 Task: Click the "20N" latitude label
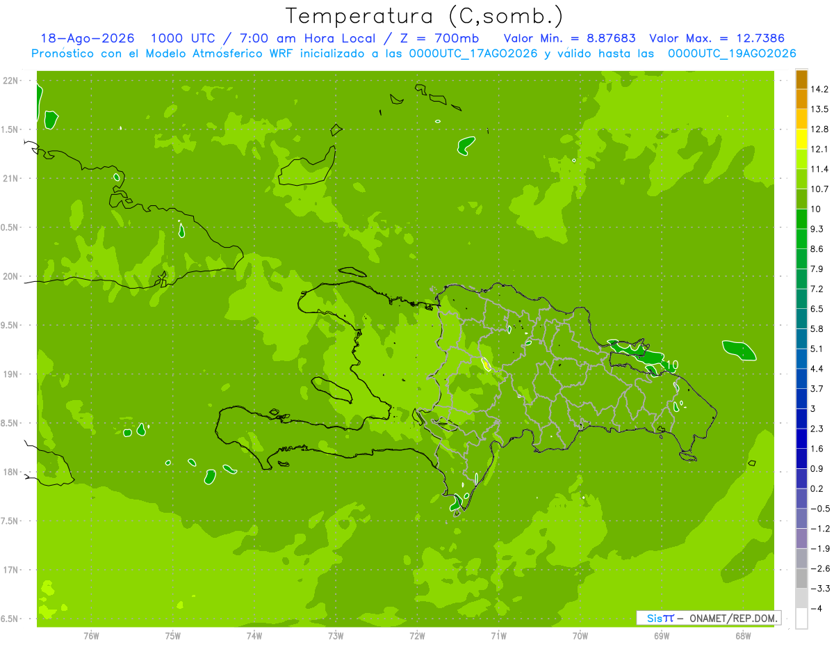[x=11, y=276]
